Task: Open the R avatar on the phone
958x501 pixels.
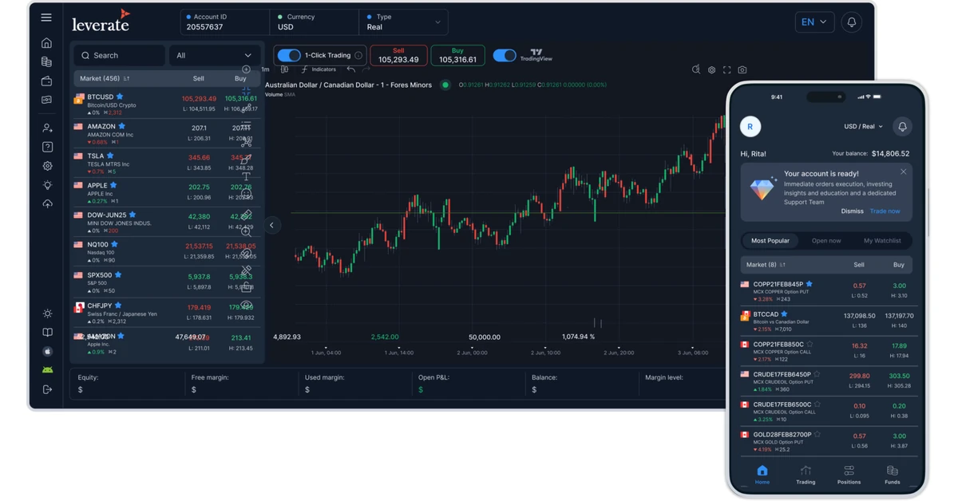Action: 750,127
